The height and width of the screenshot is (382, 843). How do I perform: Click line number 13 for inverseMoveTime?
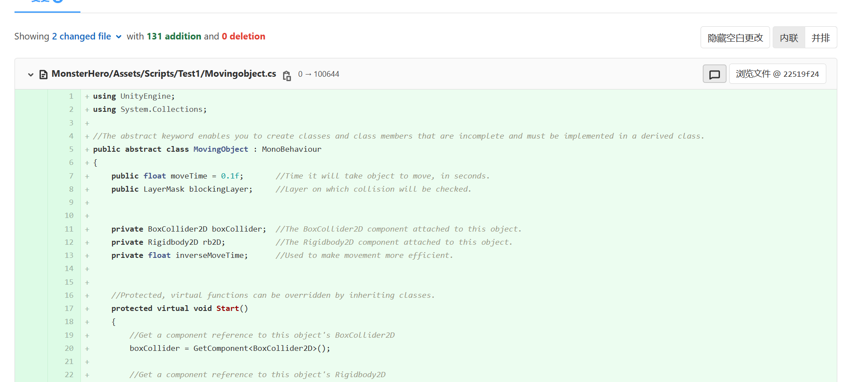click(x=69, y=255)
